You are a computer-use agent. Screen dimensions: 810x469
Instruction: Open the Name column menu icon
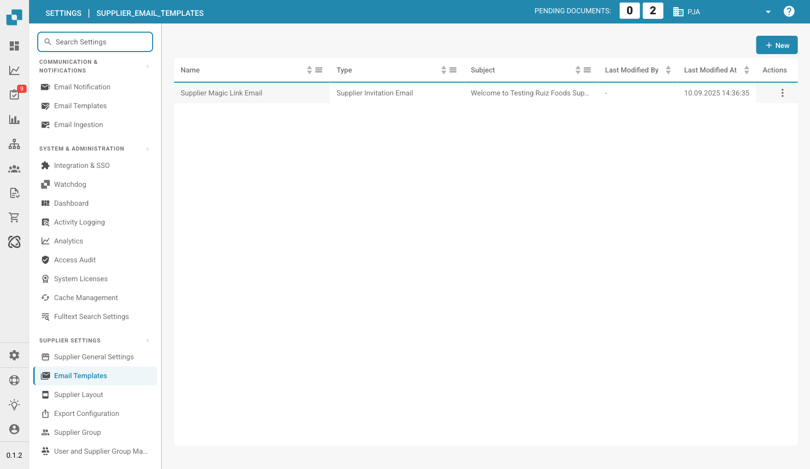pos(319,70)
